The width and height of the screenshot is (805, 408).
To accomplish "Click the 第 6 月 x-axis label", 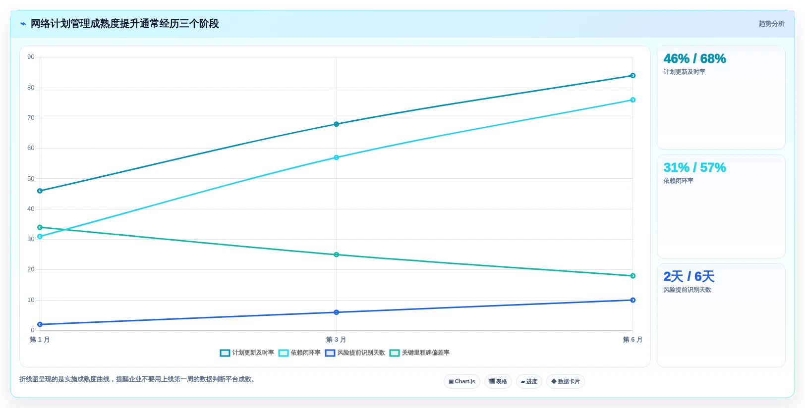I will point(632,340).
